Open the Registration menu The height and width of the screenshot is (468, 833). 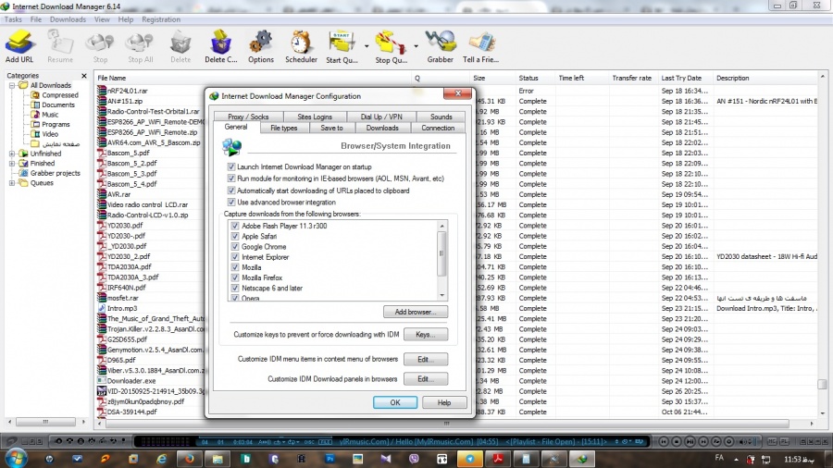pyautogui.click(x=161, y=19)
